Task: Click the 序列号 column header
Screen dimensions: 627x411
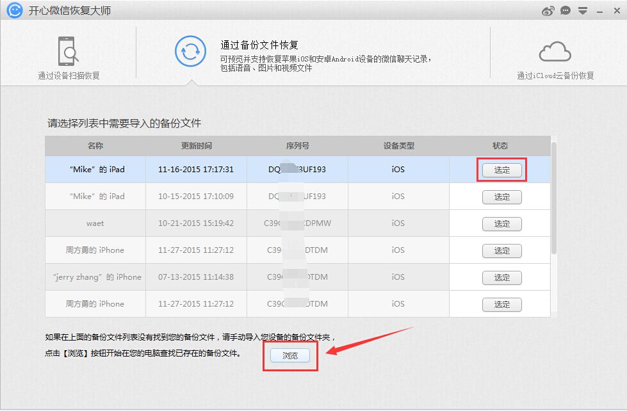Action: (297, 146)
